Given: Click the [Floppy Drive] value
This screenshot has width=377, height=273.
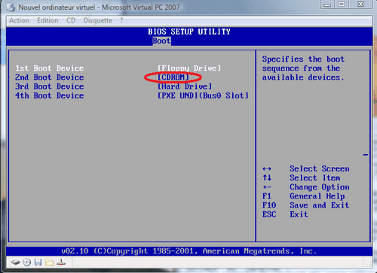Looking at the screenshot, I should (189, 68).
